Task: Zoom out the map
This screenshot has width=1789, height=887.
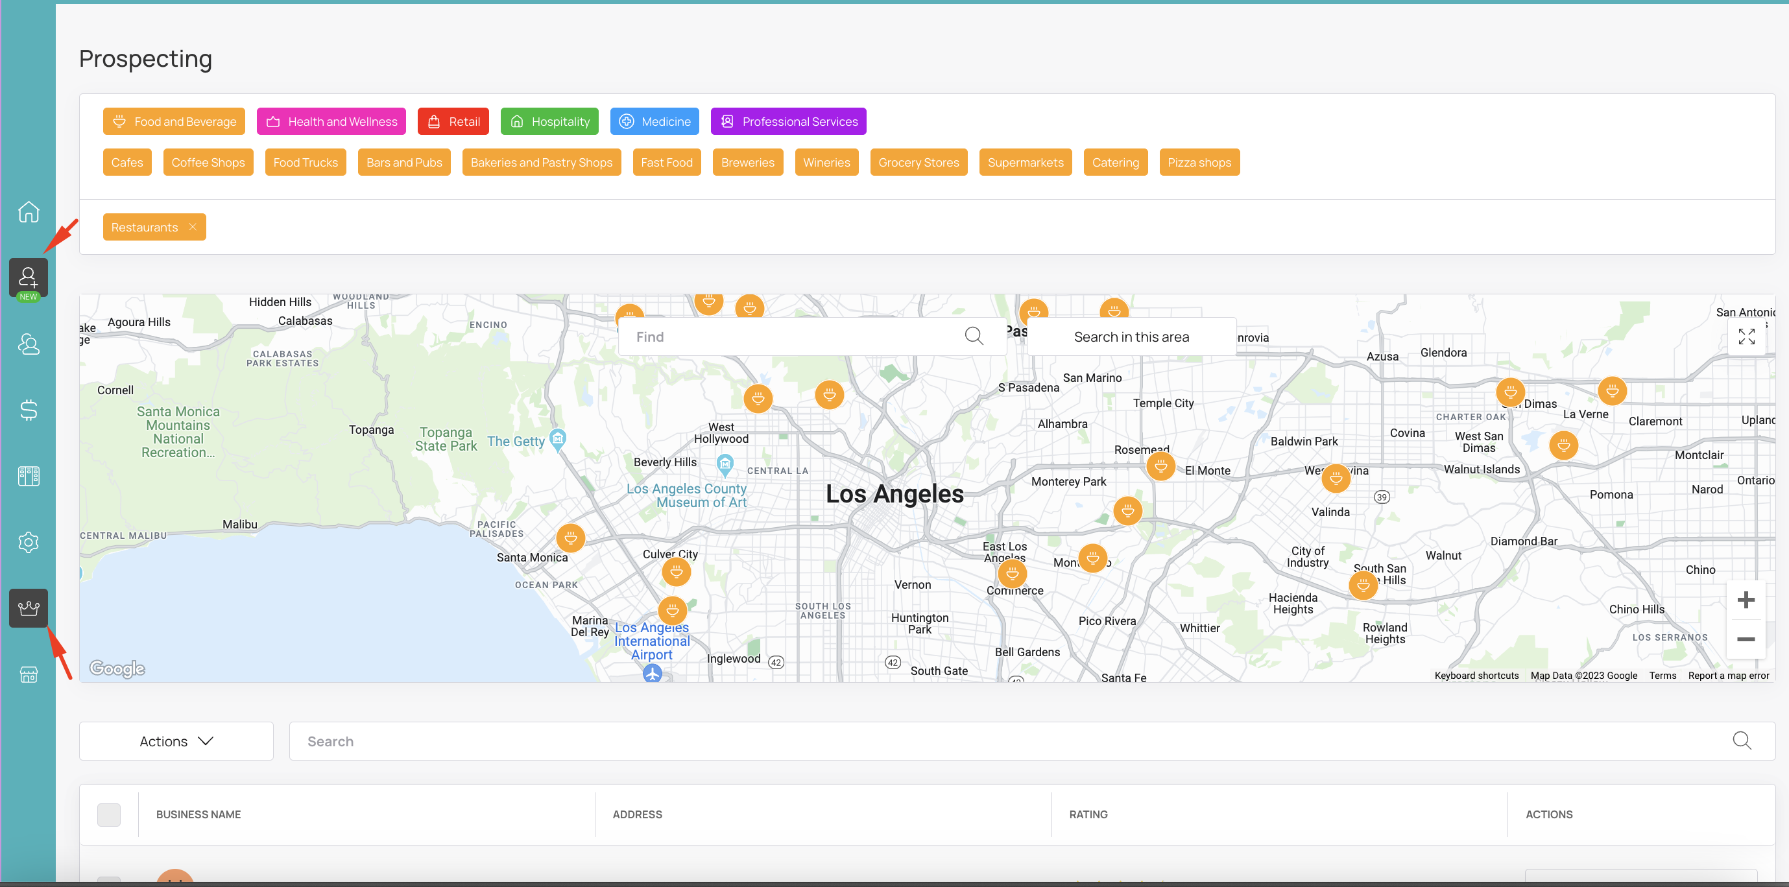Action: pyautogui.click(x=1746, y=639)
